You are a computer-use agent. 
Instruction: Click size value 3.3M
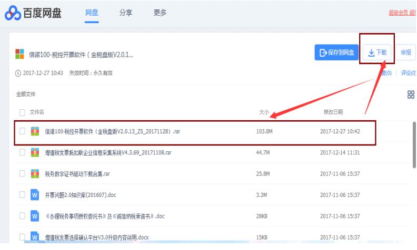pyautogui.click(x=262, y=195)
